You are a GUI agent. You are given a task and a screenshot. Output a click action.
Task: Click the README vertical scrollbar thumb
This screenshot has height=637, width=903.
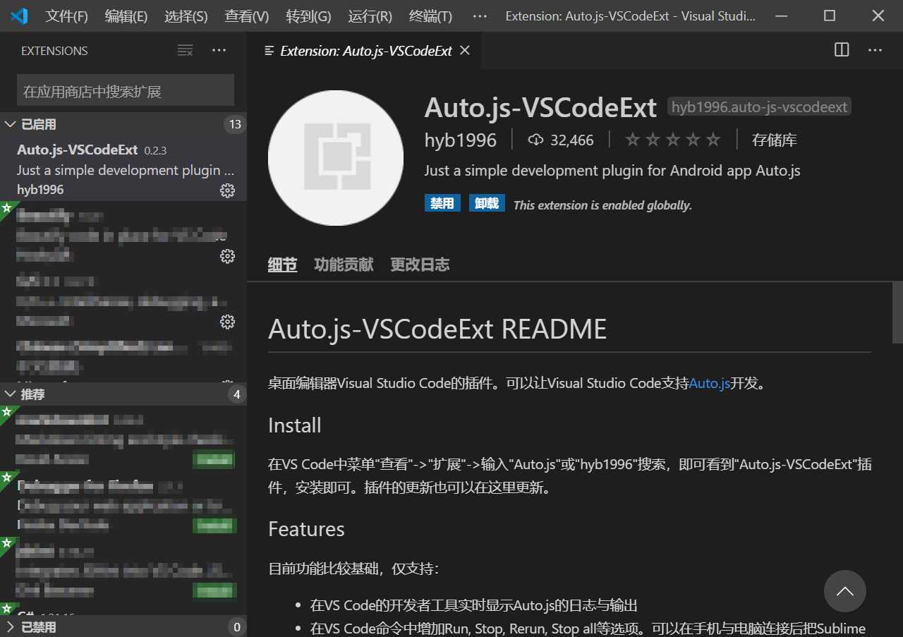(x=897, y=312)
